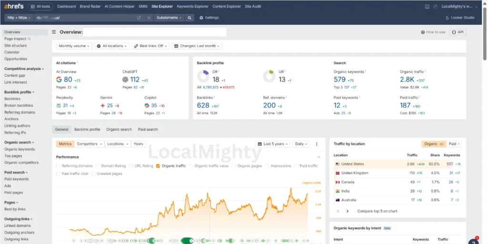Select the Years chart view button

coord(138,144)
